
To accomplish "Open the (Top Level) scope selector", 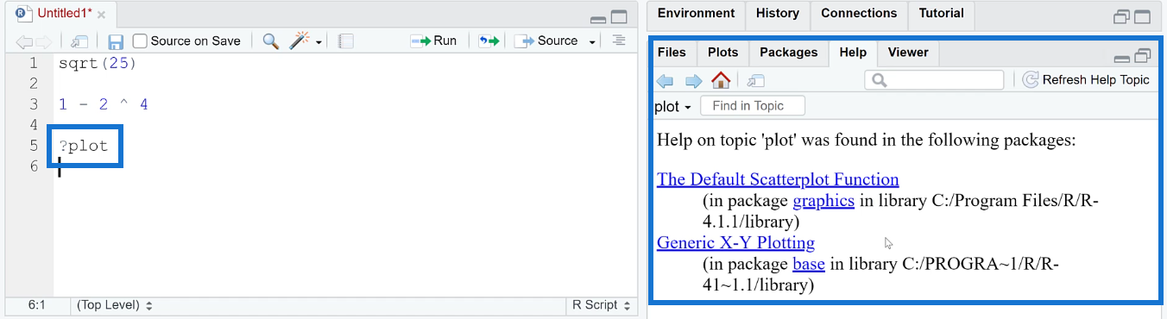I will [115, 305].
